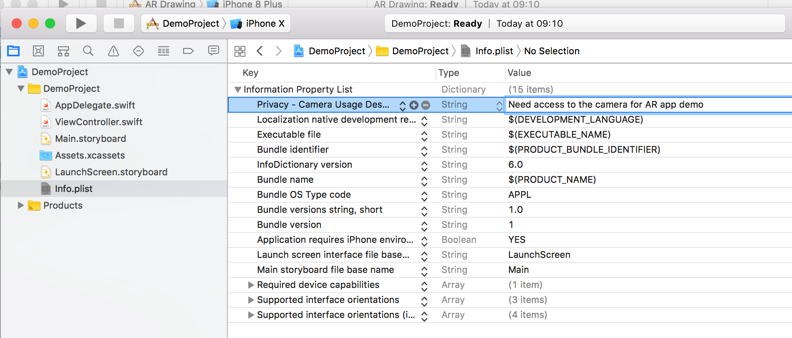
Task: Select ViewController.swift in the navigator
Action: [98, 122]
